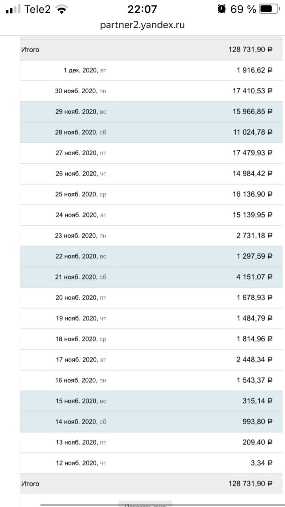Select the 18 нояб. 2020 row
Screen dimensions: 285x507
tap(151, 339)
